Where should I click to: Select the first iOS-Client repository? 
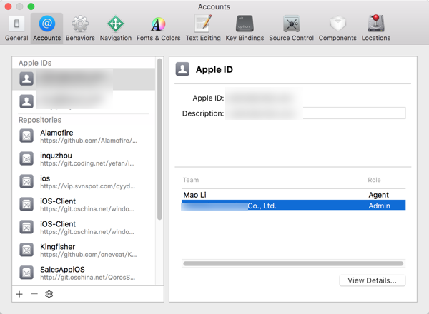coord(84,205)
